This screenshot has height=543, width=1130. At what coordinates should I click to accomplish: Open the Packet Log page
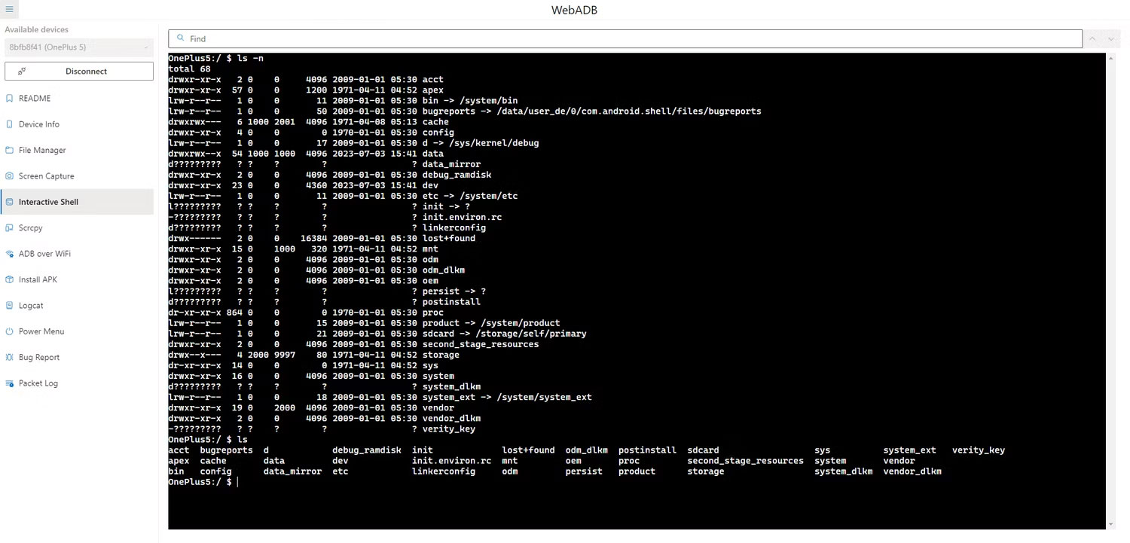[77, 383]
